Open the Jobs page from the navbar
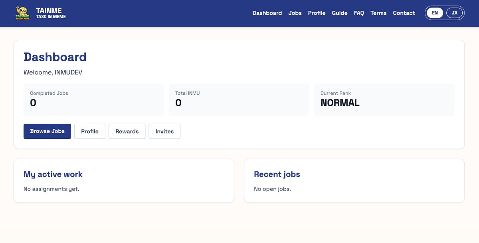479x243 pixels. [x=295, y=13]
